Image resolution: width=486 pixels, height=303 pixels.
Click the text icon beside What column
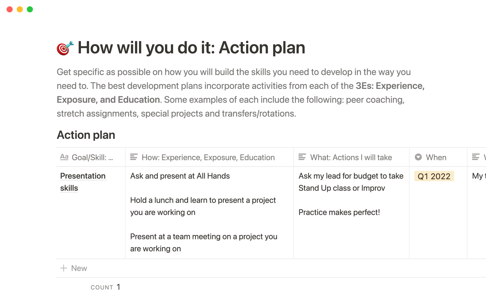(x=302, y=157)
